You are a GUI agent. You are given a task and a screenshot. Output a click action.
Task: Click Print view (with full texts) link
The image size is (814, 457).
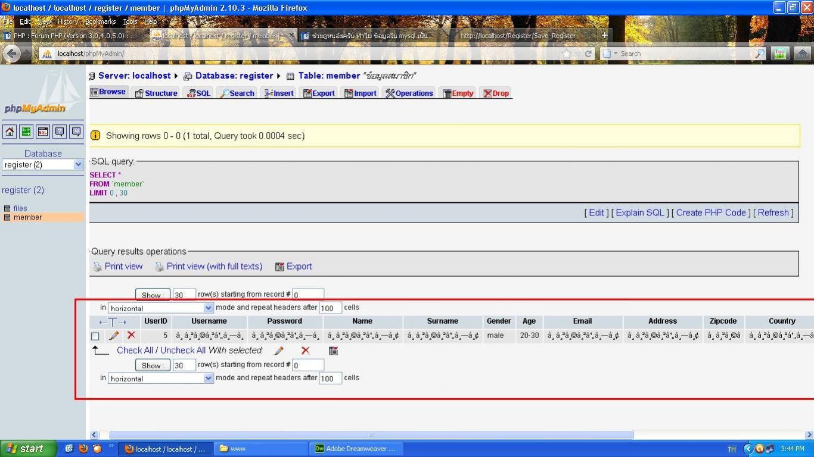215,266
